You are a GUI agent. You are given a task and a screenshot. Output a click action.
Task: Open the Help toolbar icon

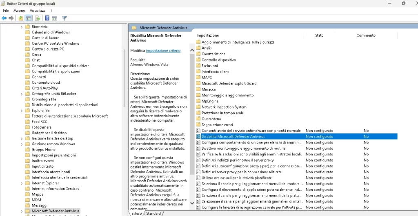pyautogui.click(x=47, y=18)
